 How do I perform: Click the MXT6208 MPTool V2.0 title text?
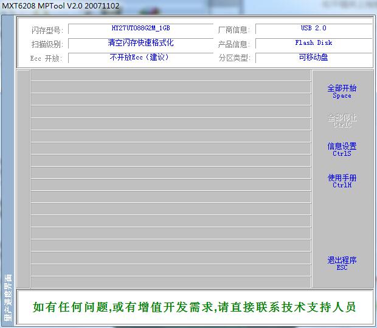61,5
